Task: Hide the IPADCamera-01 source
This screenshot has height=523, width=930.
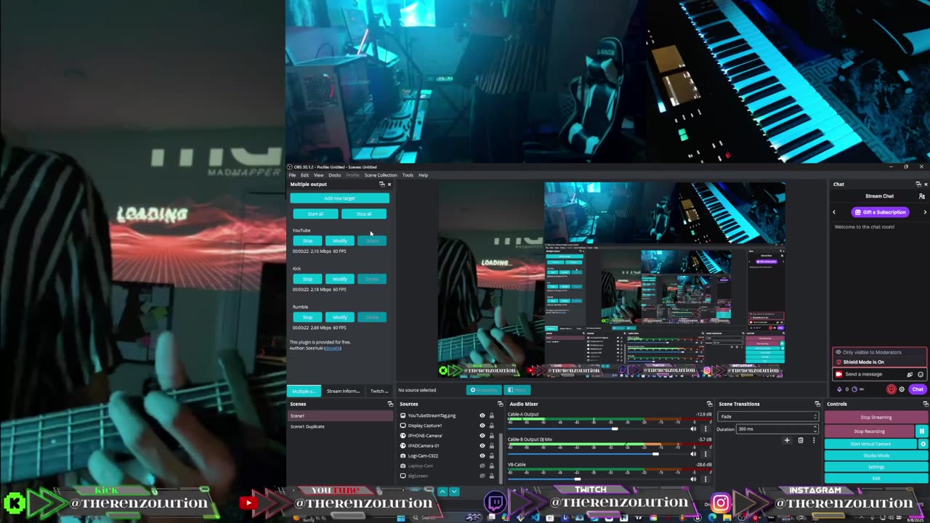Action: click(482, 445)
